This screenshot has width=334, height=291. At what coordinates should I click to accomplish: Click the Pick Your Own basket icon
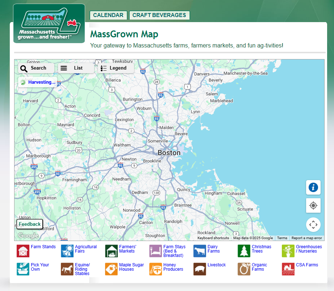(x=23, y=269)
